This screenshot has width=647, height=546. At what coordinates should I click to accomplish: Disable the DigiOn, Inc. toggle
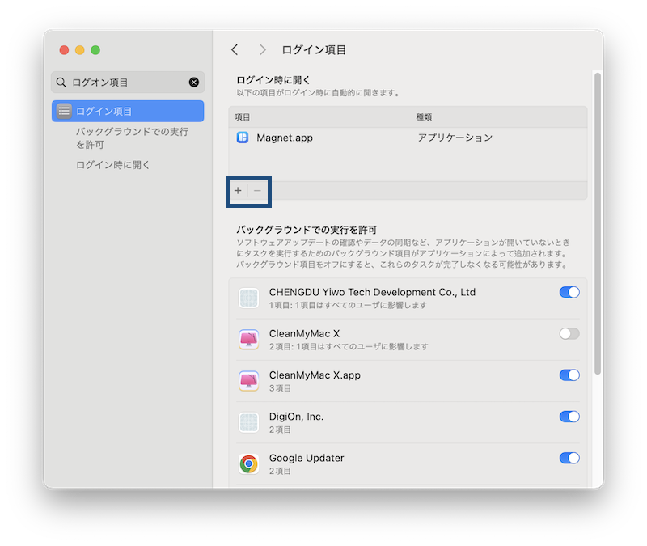[x=569, y=417]
